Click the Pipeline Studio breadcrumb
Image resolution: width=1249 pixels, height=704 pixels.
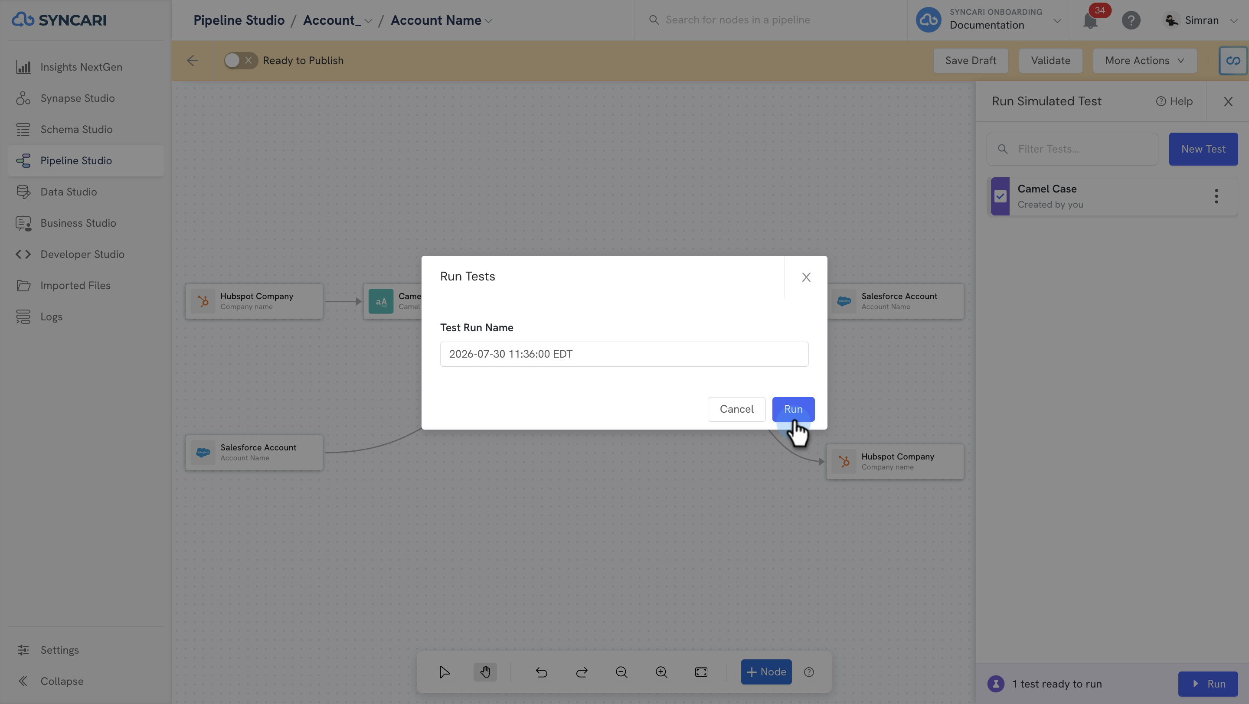pos(239,20)
